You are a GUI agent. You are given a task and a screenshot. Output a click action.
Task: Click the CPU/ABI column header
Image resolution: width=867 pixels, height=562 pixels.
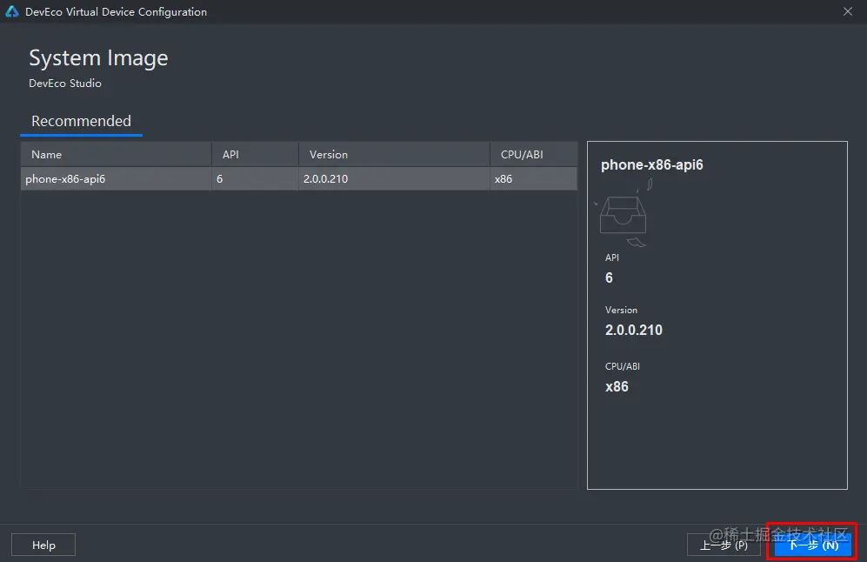click(x=534, y=154)
